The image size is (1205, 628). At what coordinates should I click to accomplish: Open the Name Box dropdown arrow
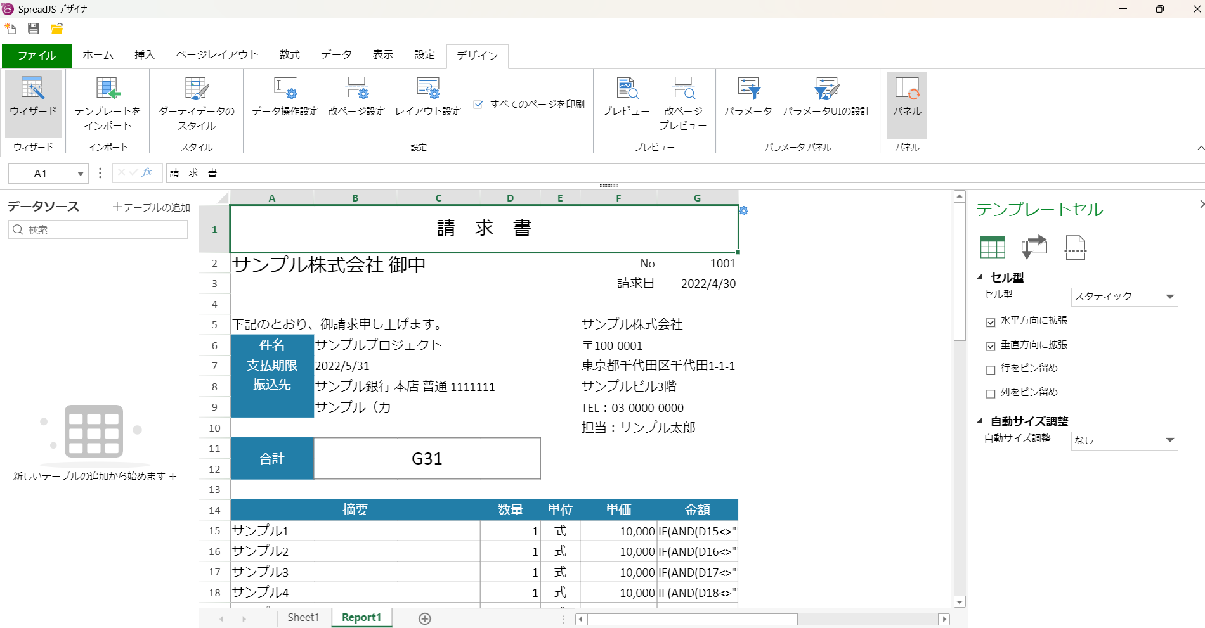point(81,174)
